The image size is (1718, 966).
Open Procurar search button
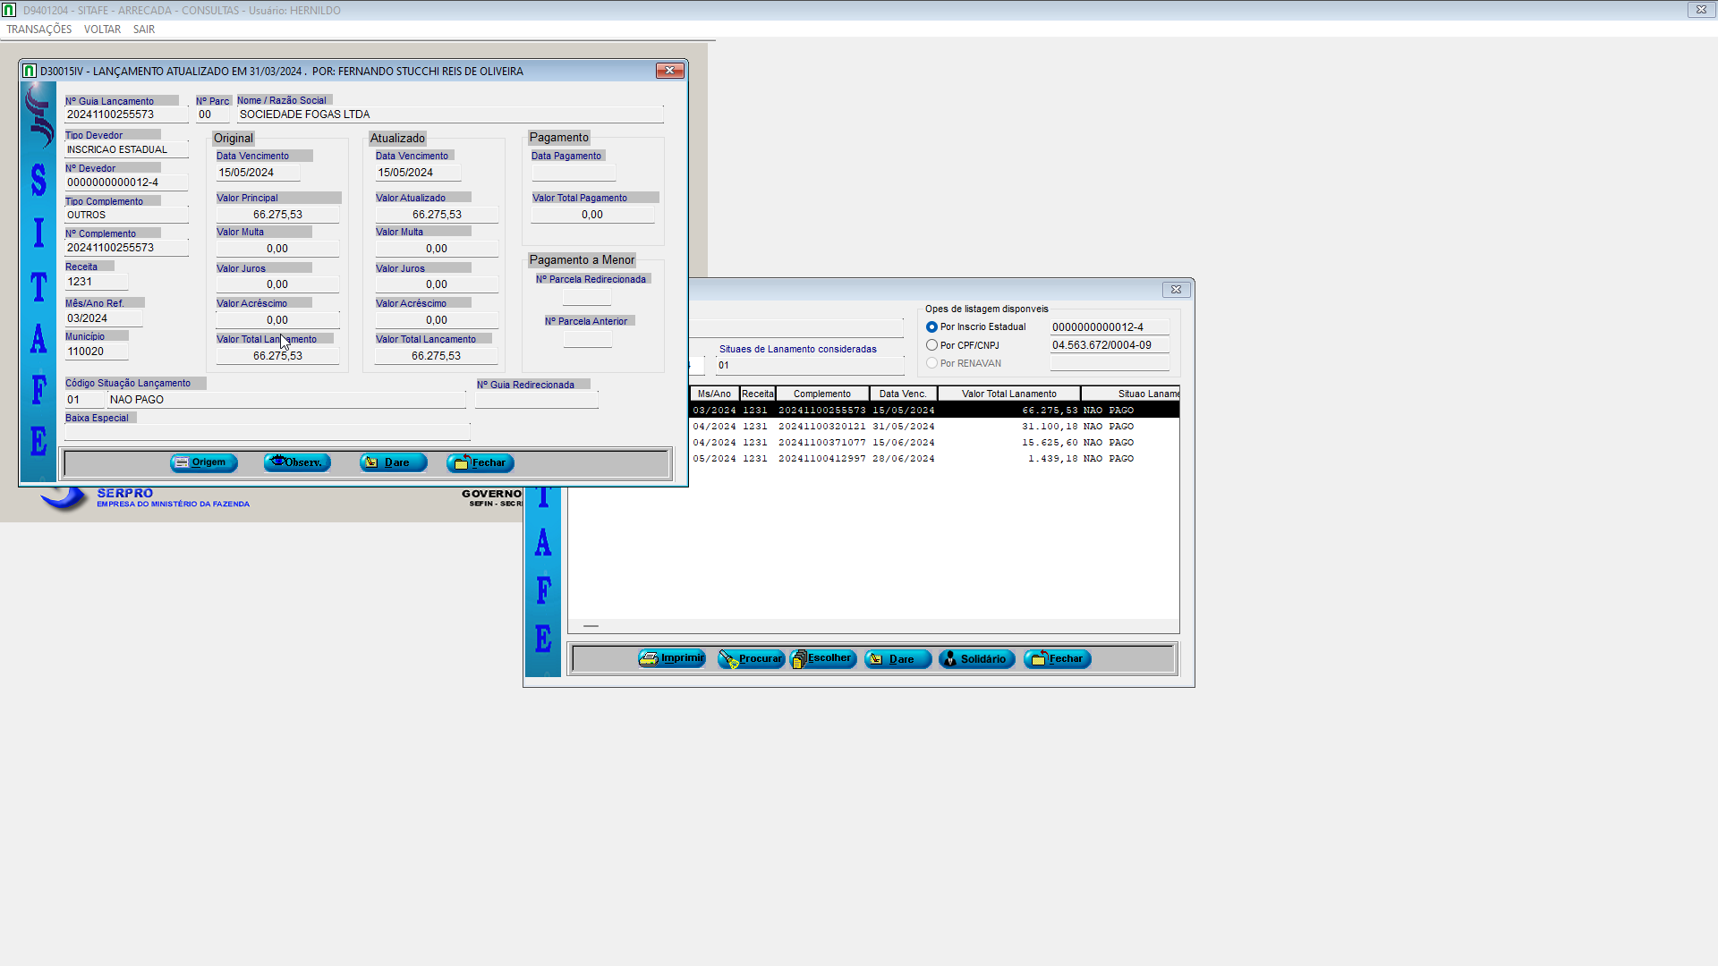[x=751, y=658]
